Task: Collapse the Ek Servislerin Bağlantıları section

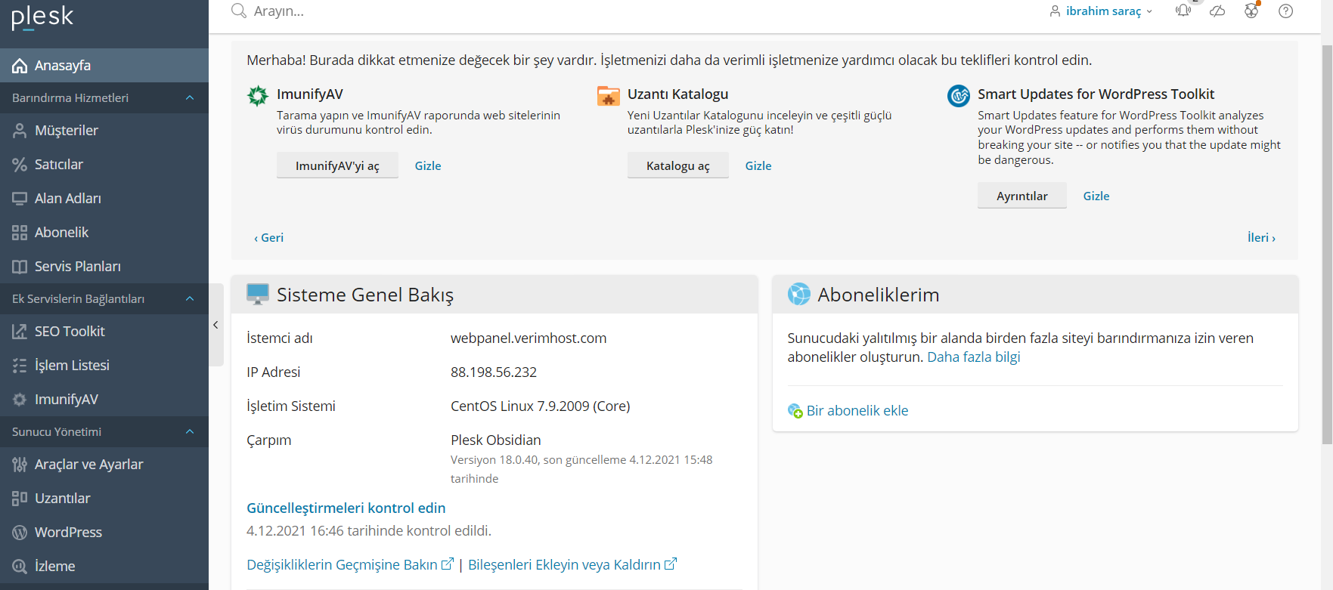Action: (190, 299)
